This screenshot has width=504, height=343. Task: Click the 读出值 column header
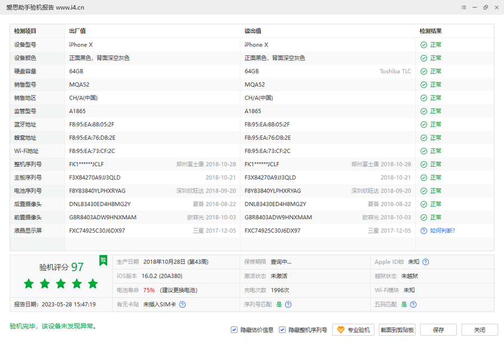coord(253,31)
